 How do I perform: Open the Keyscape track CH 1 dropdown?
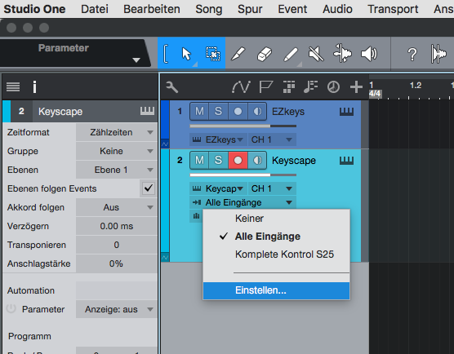click(x=272, y=188)
